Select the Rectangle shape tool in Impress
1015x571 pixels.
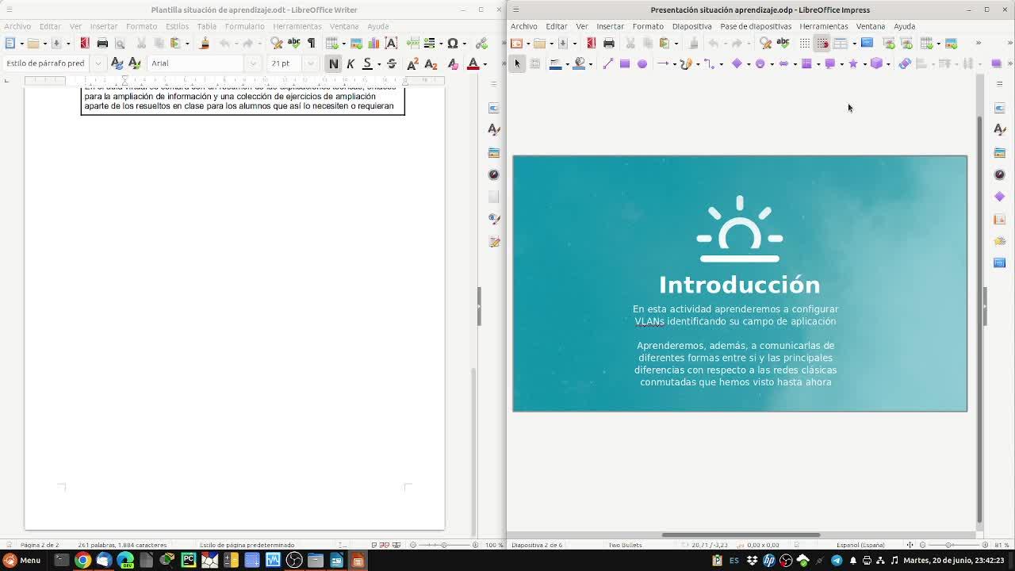point(625,63)
